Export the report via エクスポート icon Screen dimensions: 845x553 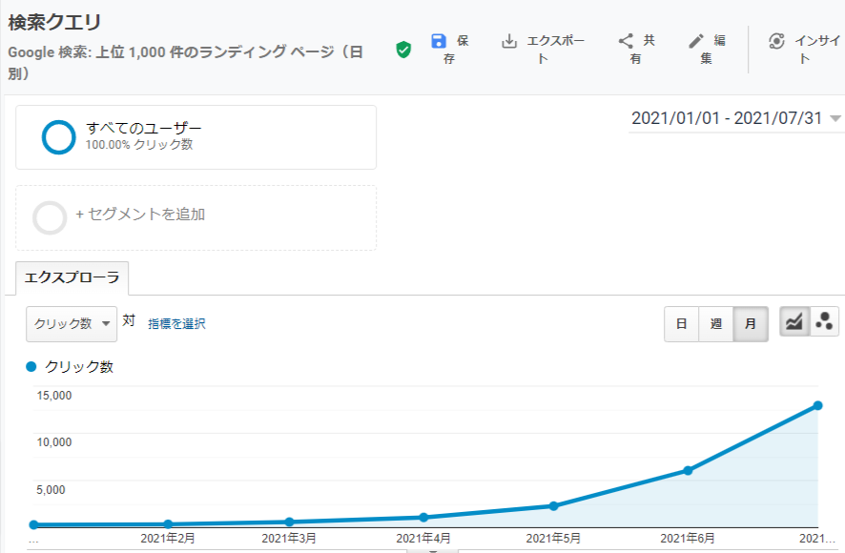coord(508,41)
